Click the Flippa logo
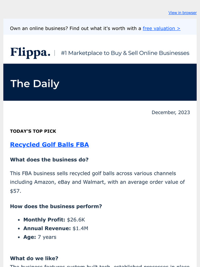Viewport: 200px width, 267px height. click(30, 53)
